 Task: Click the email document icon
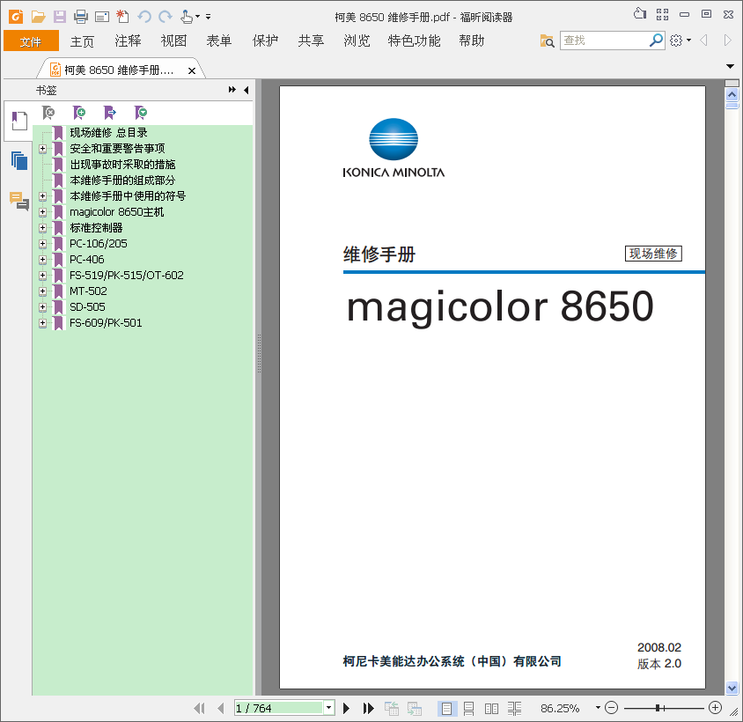click(102, 18)
